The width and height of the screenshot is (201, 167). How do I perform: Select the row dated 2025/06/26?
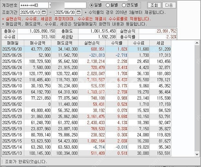pyautogui.click(x=86, y=55)
